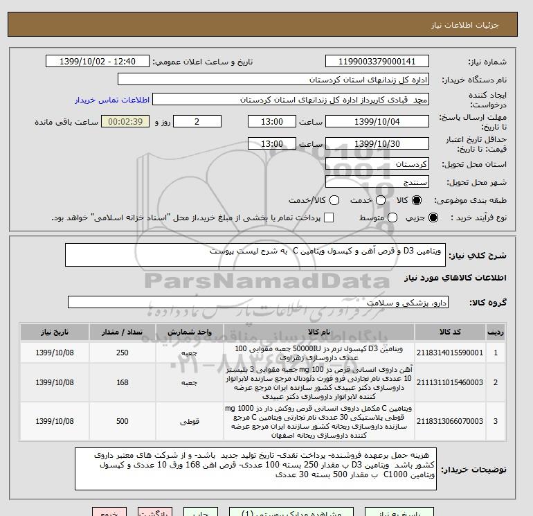
Task: Click the ردیف column header
Action: [496, 332]
